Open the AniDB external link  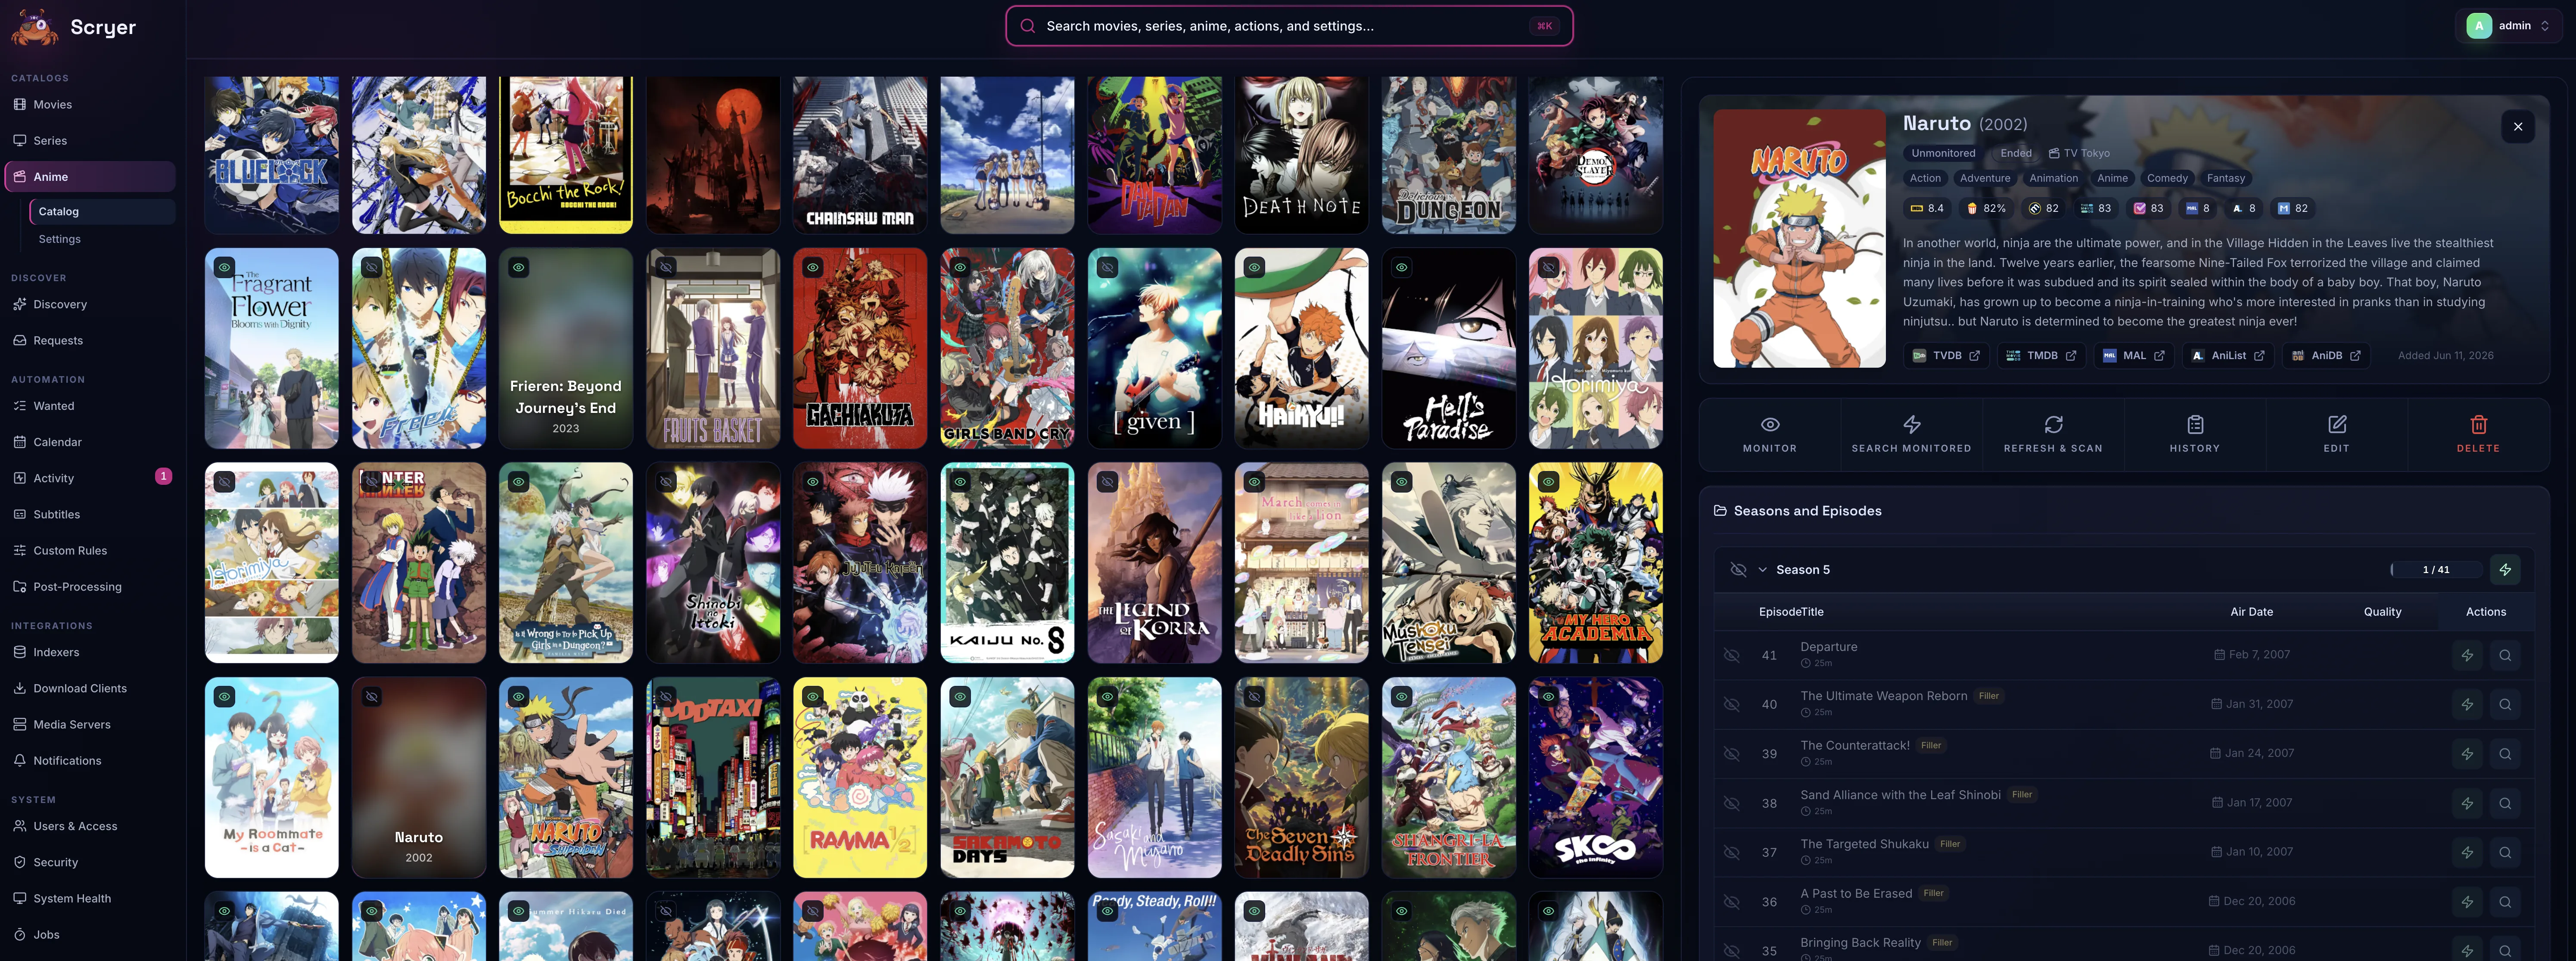2326,355
